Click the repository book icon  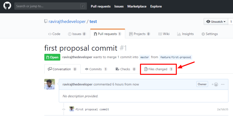46,21
